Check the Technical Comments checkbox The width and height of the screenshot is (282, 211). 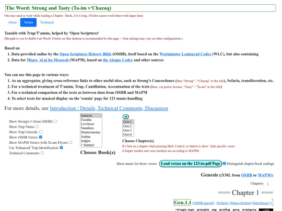pyautogui.click(x=42, y=153)
